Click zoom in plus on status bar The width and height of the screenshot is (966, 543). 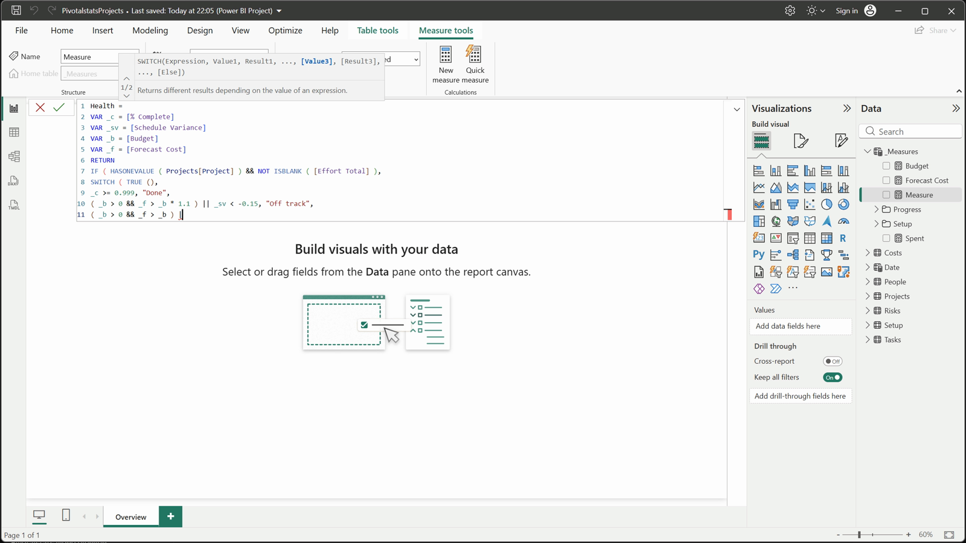(908, 535)
